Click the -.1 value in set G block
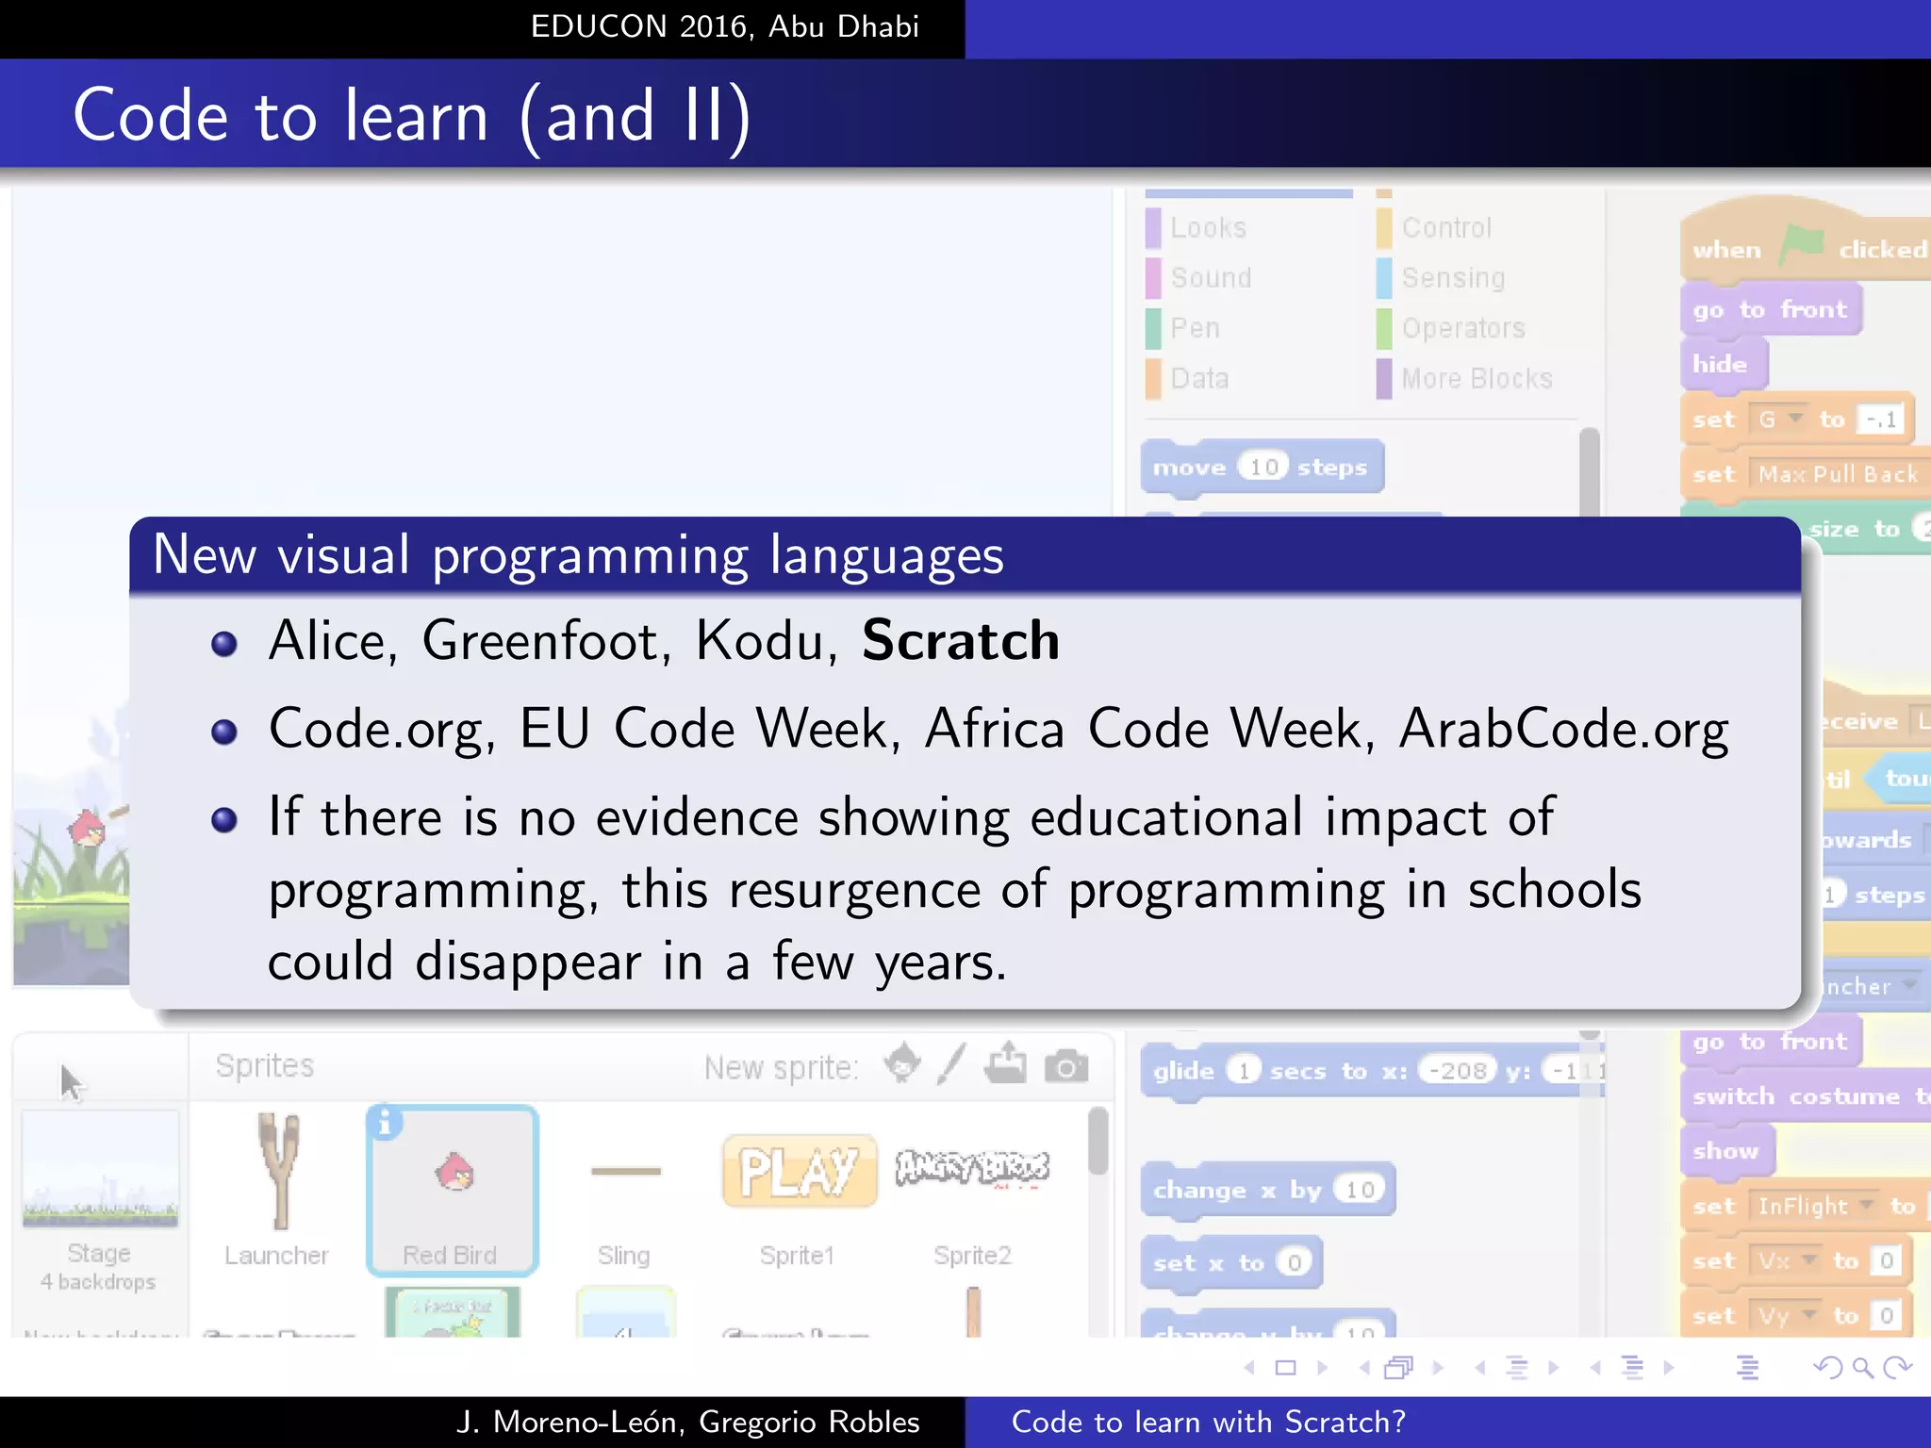Screen dimensions: 1931x1448 [1881, 419]
